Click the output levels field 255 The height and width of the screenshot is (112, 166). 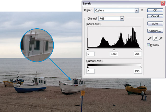click(138, 71)
